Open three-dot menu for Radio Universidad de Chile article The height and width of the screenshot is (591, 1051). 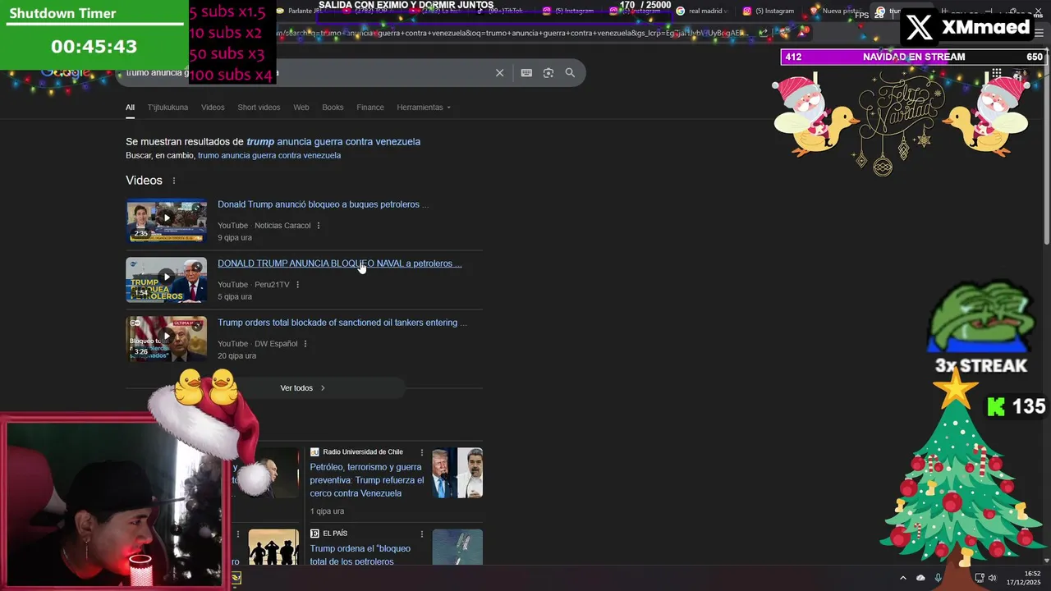(422, 452)
